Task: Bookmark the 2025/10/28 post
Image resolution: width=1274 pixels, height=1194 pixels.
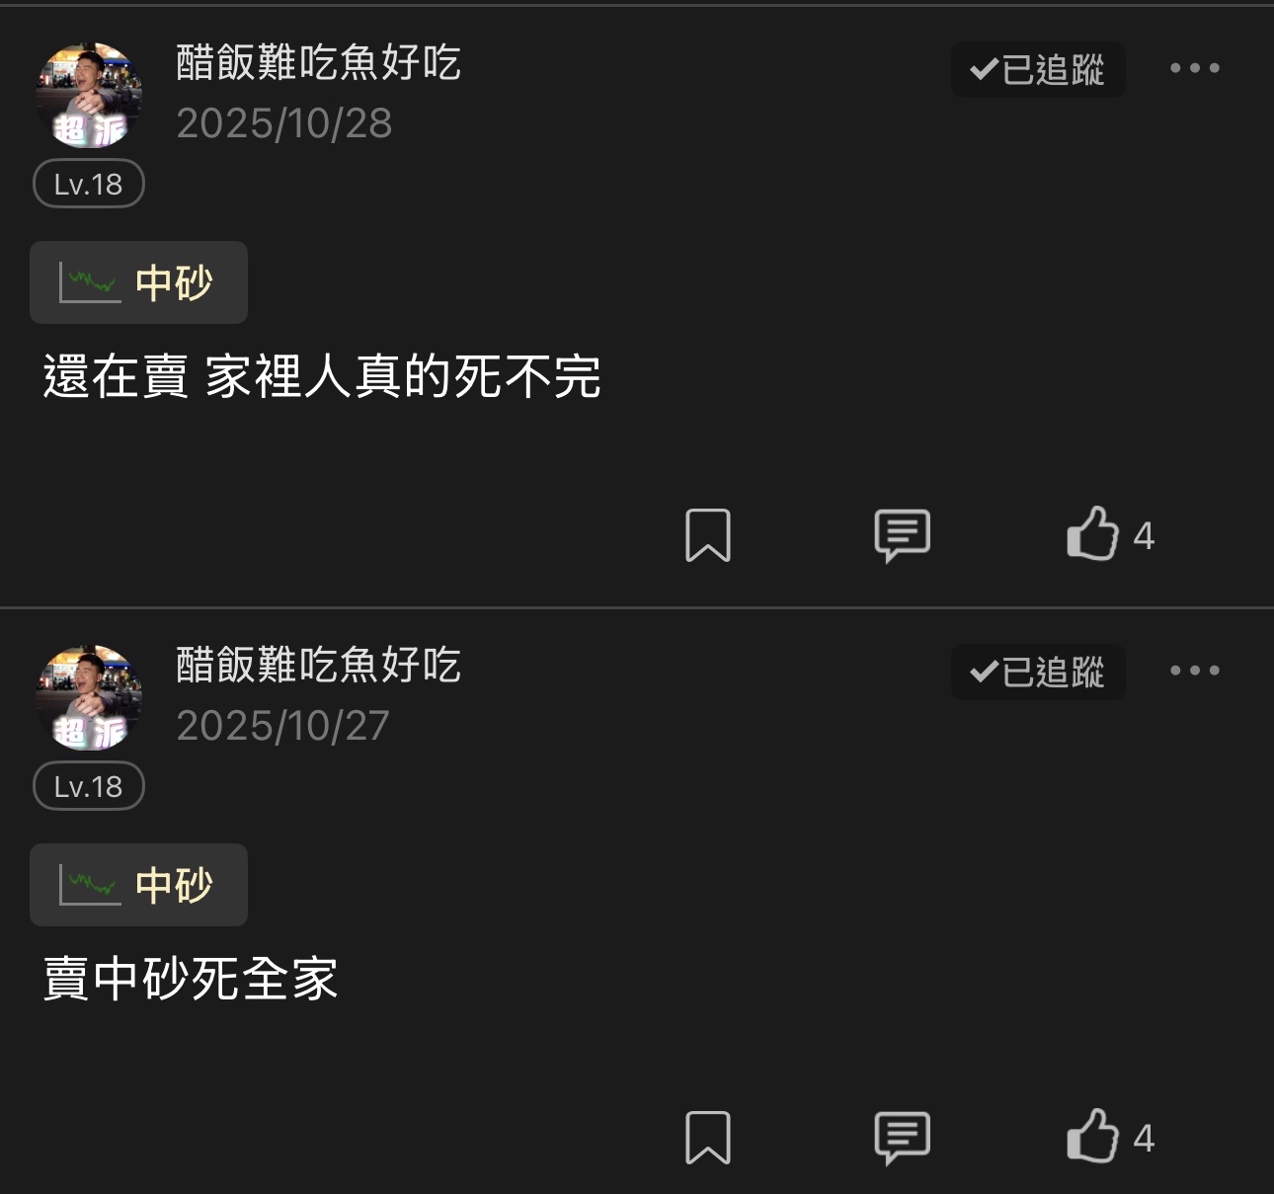Action: [708, 535]
